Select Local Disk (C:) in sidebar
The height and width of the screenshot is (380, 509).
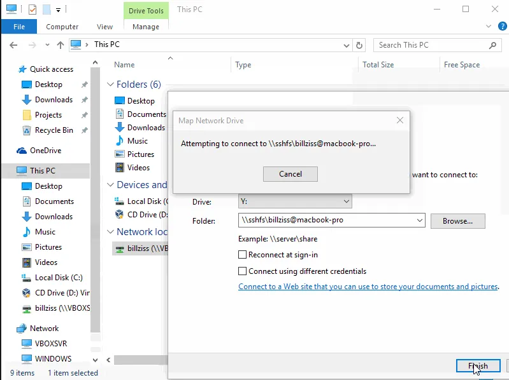coord(59,278)
